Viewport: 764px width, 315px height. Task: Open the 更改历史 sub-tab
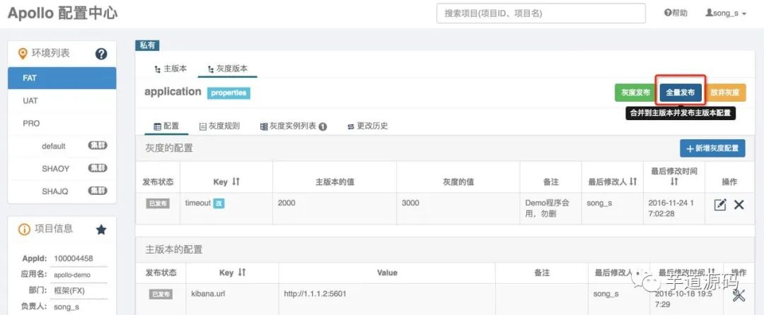click(367, 126)
